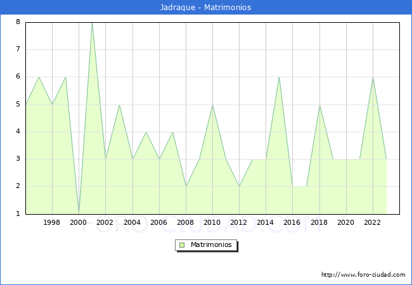Click the Matrimonios legend label

point(211,244)
